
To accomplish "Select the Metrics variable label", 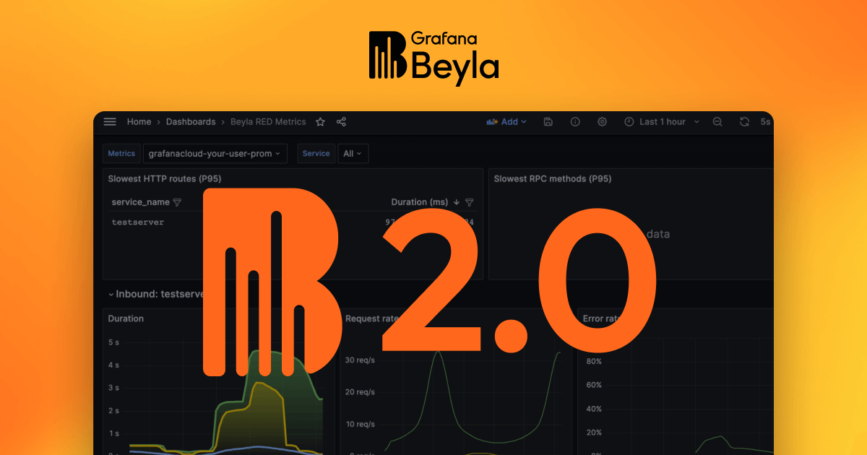I will coord(121,153).
